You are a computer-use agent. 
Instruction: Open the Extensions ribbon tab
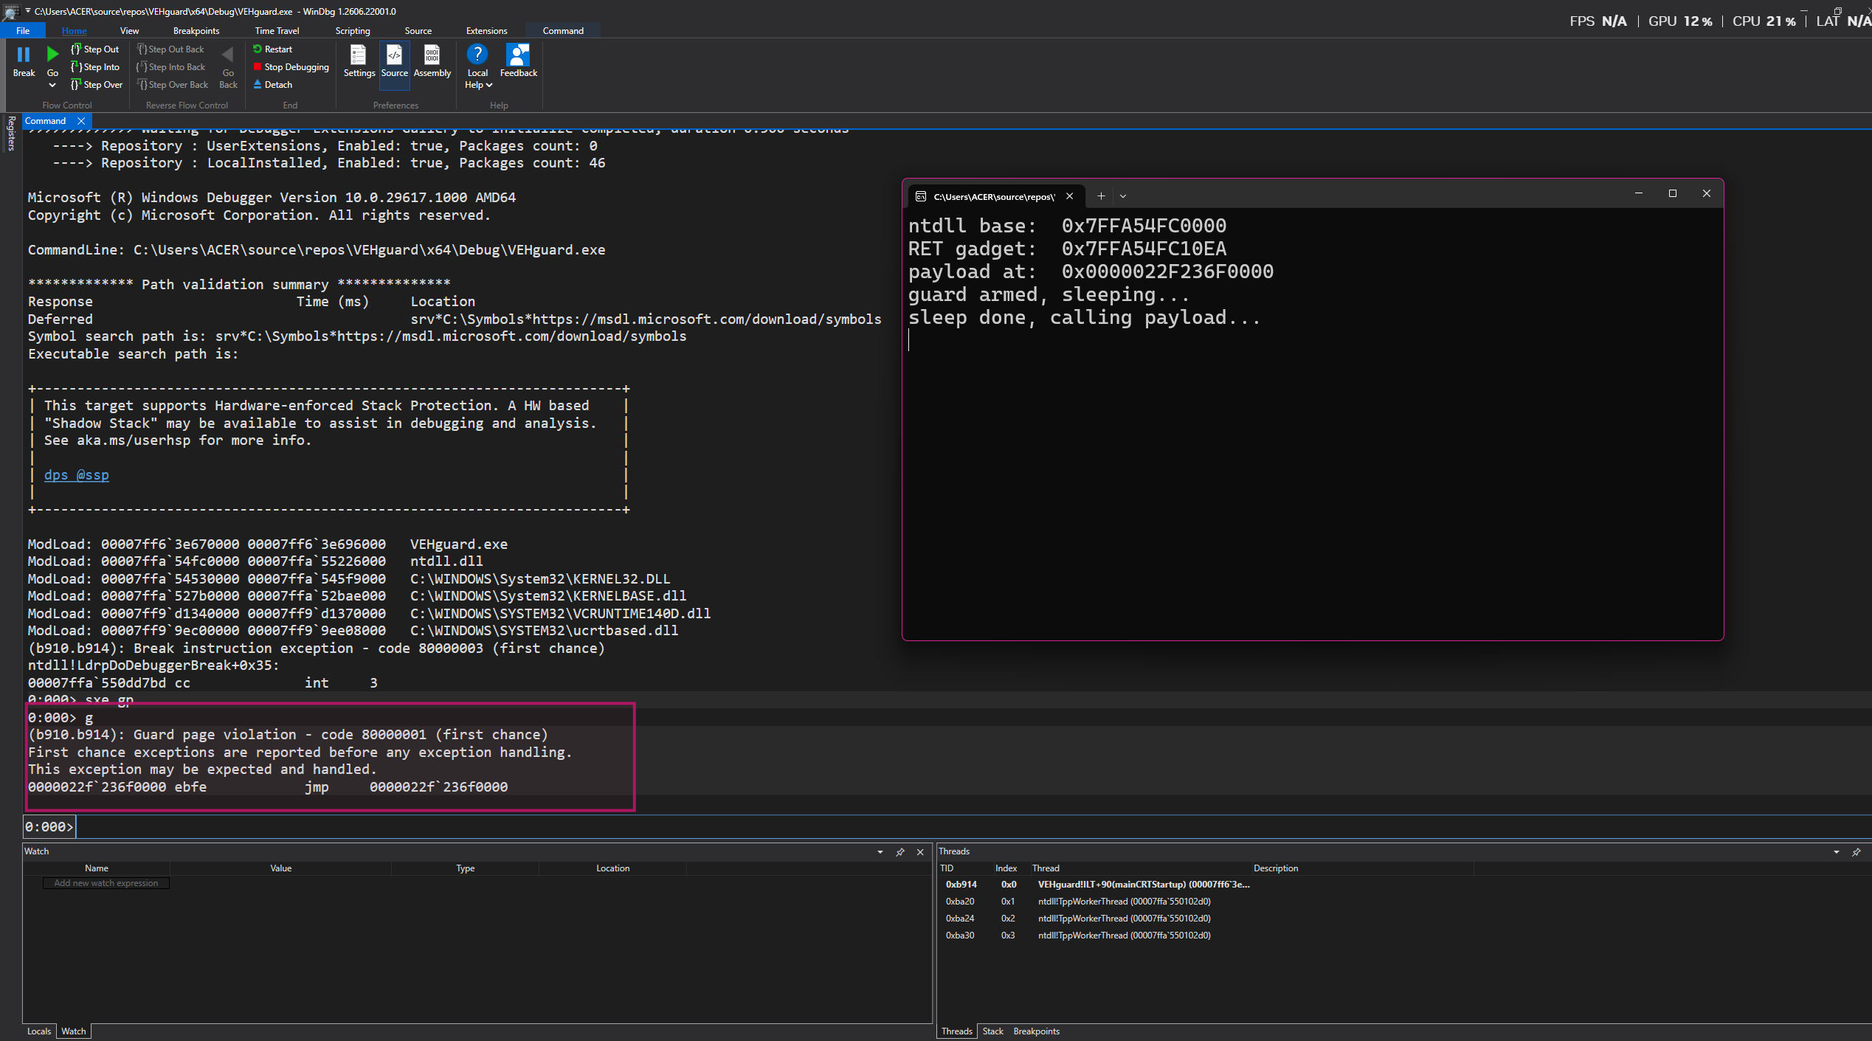(486, 30)
